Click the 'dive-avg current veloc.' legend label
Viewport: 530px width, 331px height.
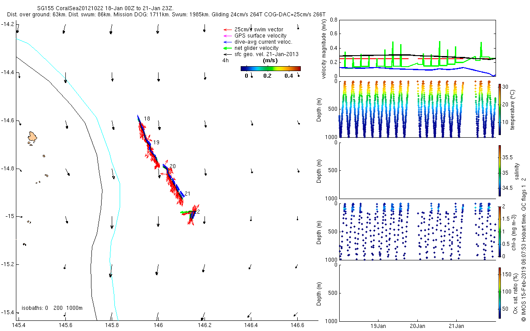point(264,41)
